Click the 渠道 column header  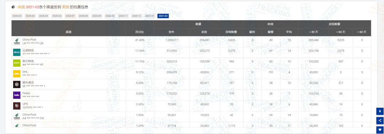[x=68, y=32]
